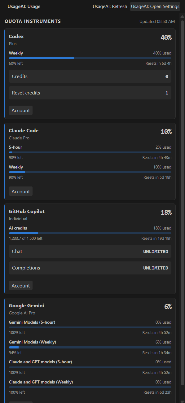Click the large 40% Codex value
This screenshot has height=403, width=185.
click(166, 37)
